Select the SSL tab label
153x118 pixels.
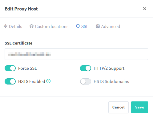coord(85,26)
